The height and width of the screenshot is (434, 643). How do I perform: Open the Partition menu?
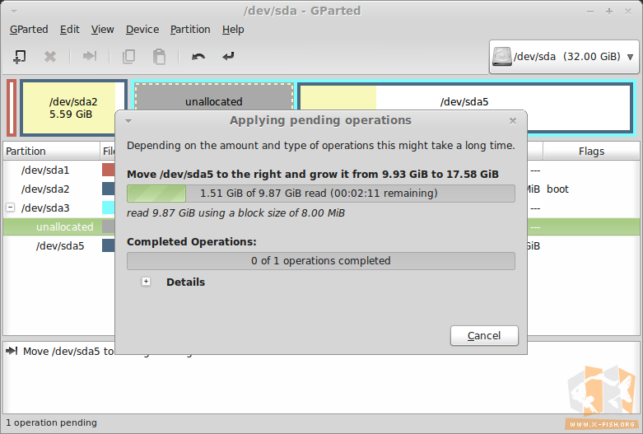[190, 30]
